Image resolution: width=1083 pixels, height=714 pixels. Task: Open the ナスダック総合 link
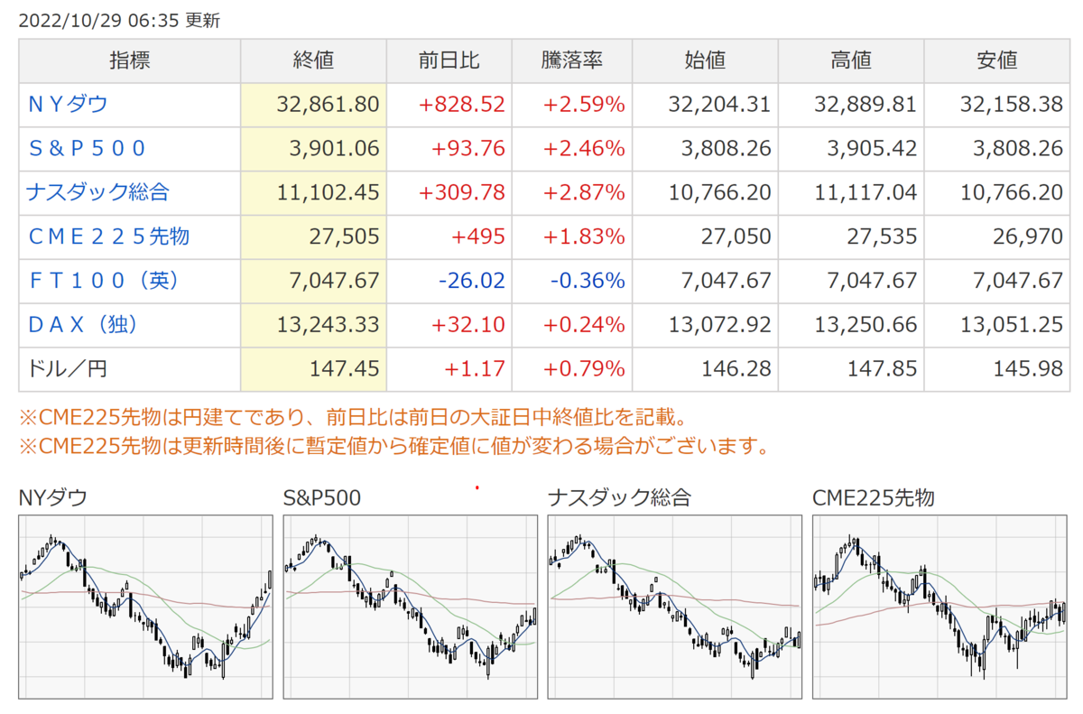pyautogui.click(x=98, y=192)
